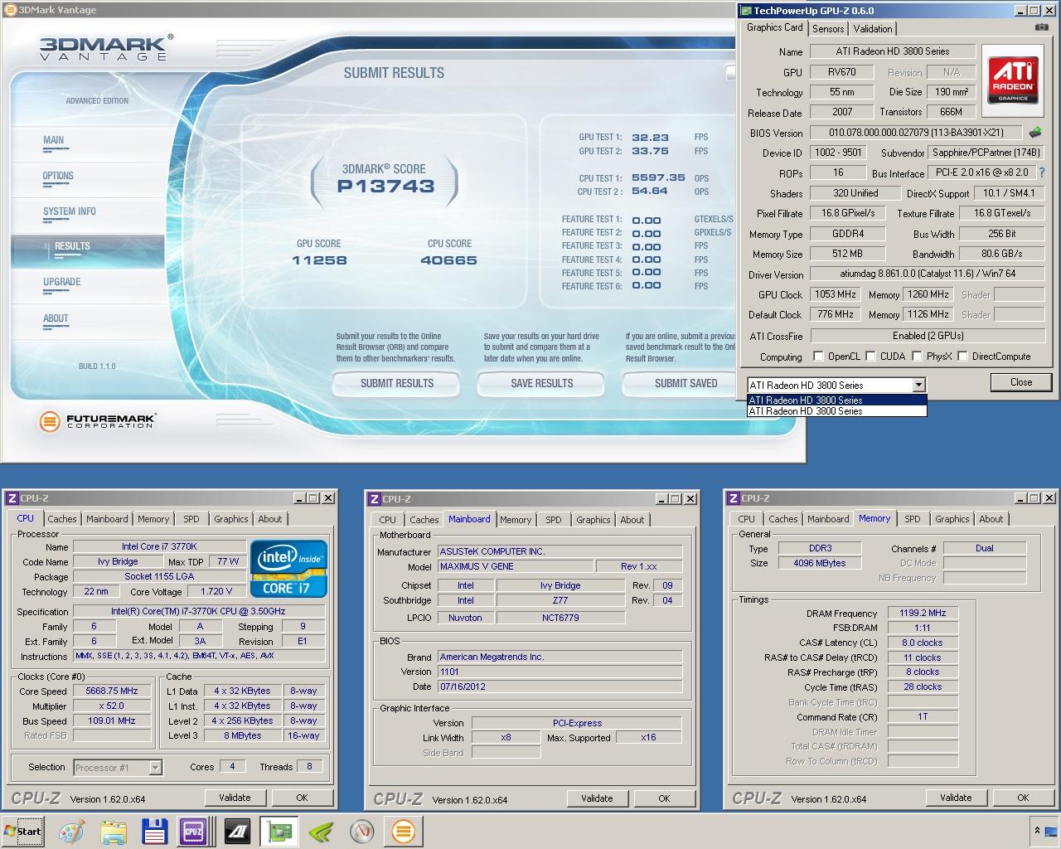Click the Bus Interface question mark help
This screenshot has height=849, width=1061.
click(x=1042, y=172)
